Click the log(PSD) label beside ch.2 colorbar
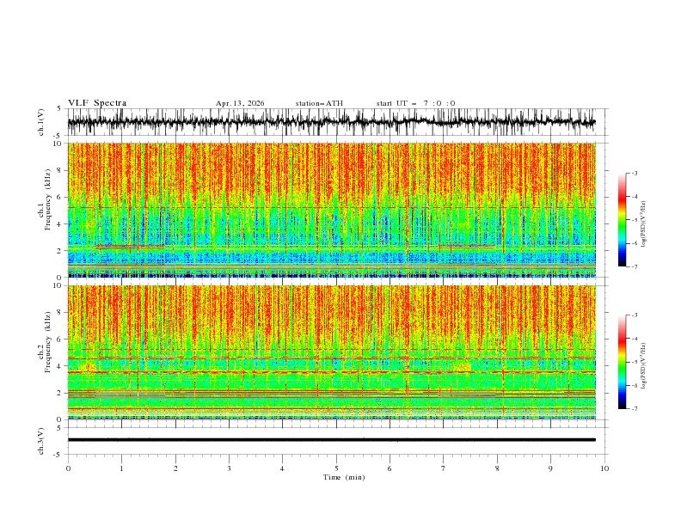The height and width of the screenshot is (526, 681). coord(644,366)
